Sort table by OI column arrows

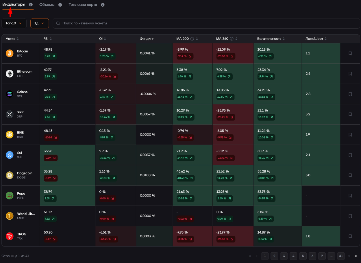pyautogui.click(x=105, y=39)
